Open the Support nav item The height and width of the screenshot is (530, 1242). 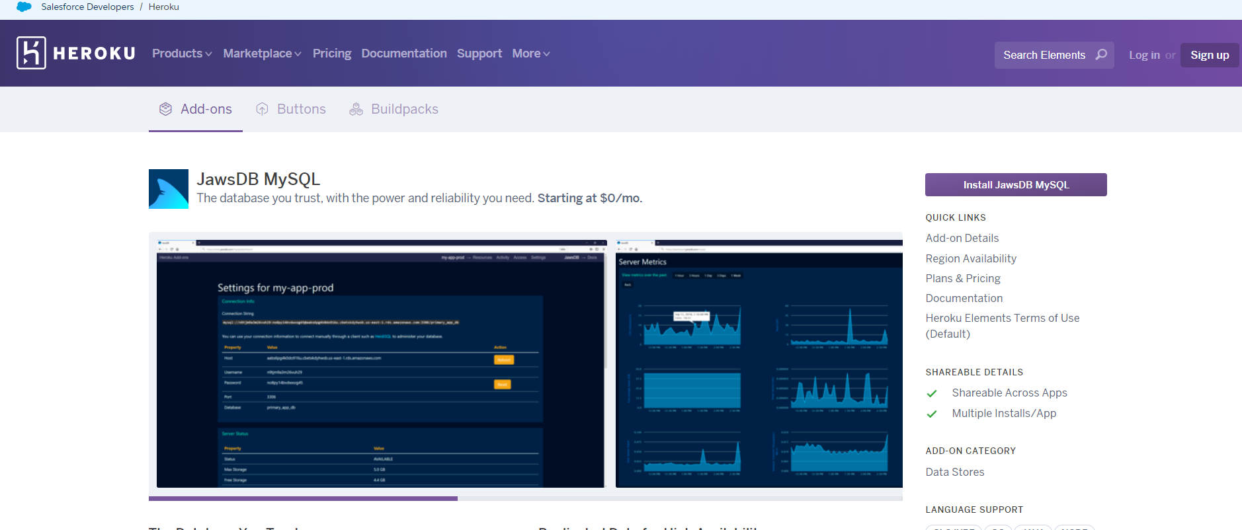click(x=479, y=54)
